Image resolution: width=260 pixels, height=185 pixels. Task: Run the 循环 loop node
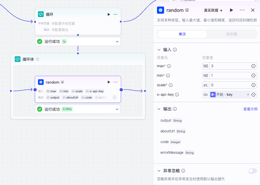tap(109, 14)
